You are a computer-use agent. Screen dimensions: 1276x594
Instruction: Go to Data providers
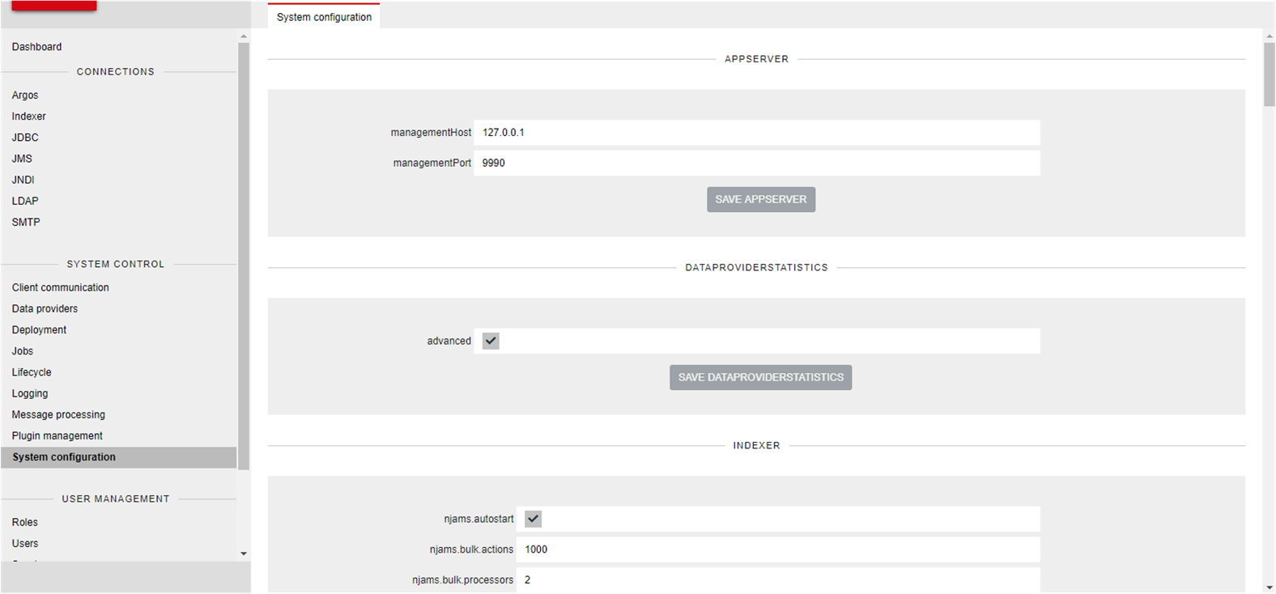click(45, 308)
